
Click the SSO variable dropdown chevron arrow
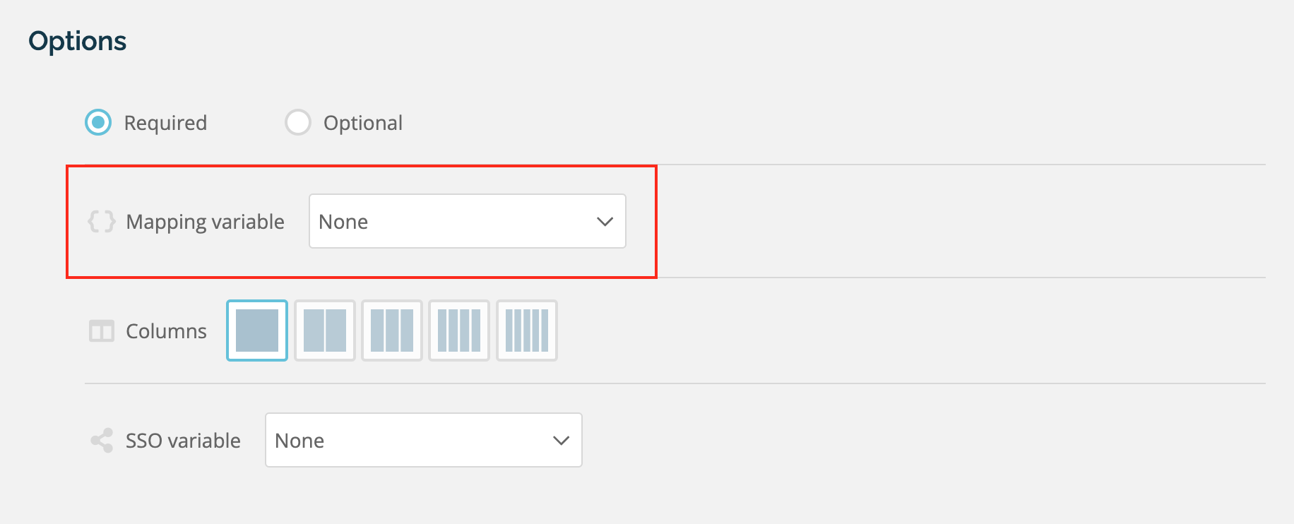click(561, 441)
